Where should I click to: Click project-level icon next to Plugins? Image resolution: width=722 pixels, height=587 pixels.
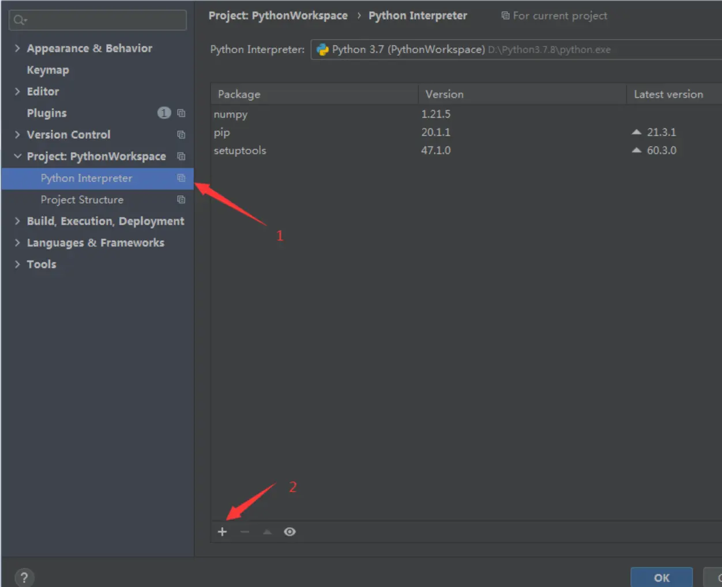tap(181, 113)
